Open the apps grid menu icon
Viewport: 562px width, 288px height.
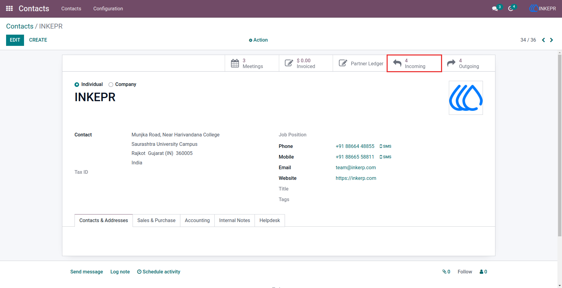(9, 9)
